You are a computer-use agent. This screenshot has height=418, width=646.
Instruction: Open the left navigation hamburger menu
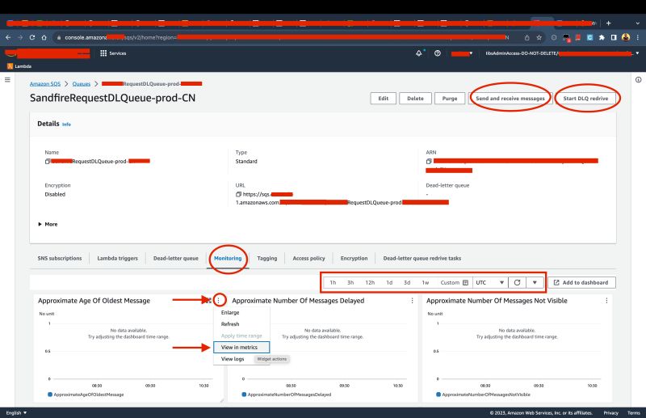[7, 80]
